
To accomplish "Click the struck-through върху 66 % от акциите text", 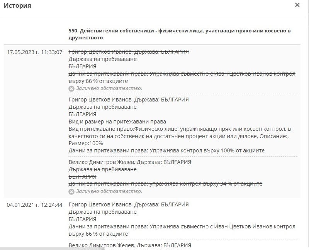I will (98, 81).
